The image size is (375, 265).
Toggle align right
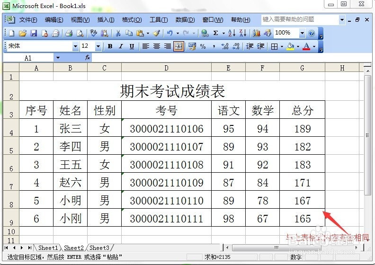tap(168, 46)
